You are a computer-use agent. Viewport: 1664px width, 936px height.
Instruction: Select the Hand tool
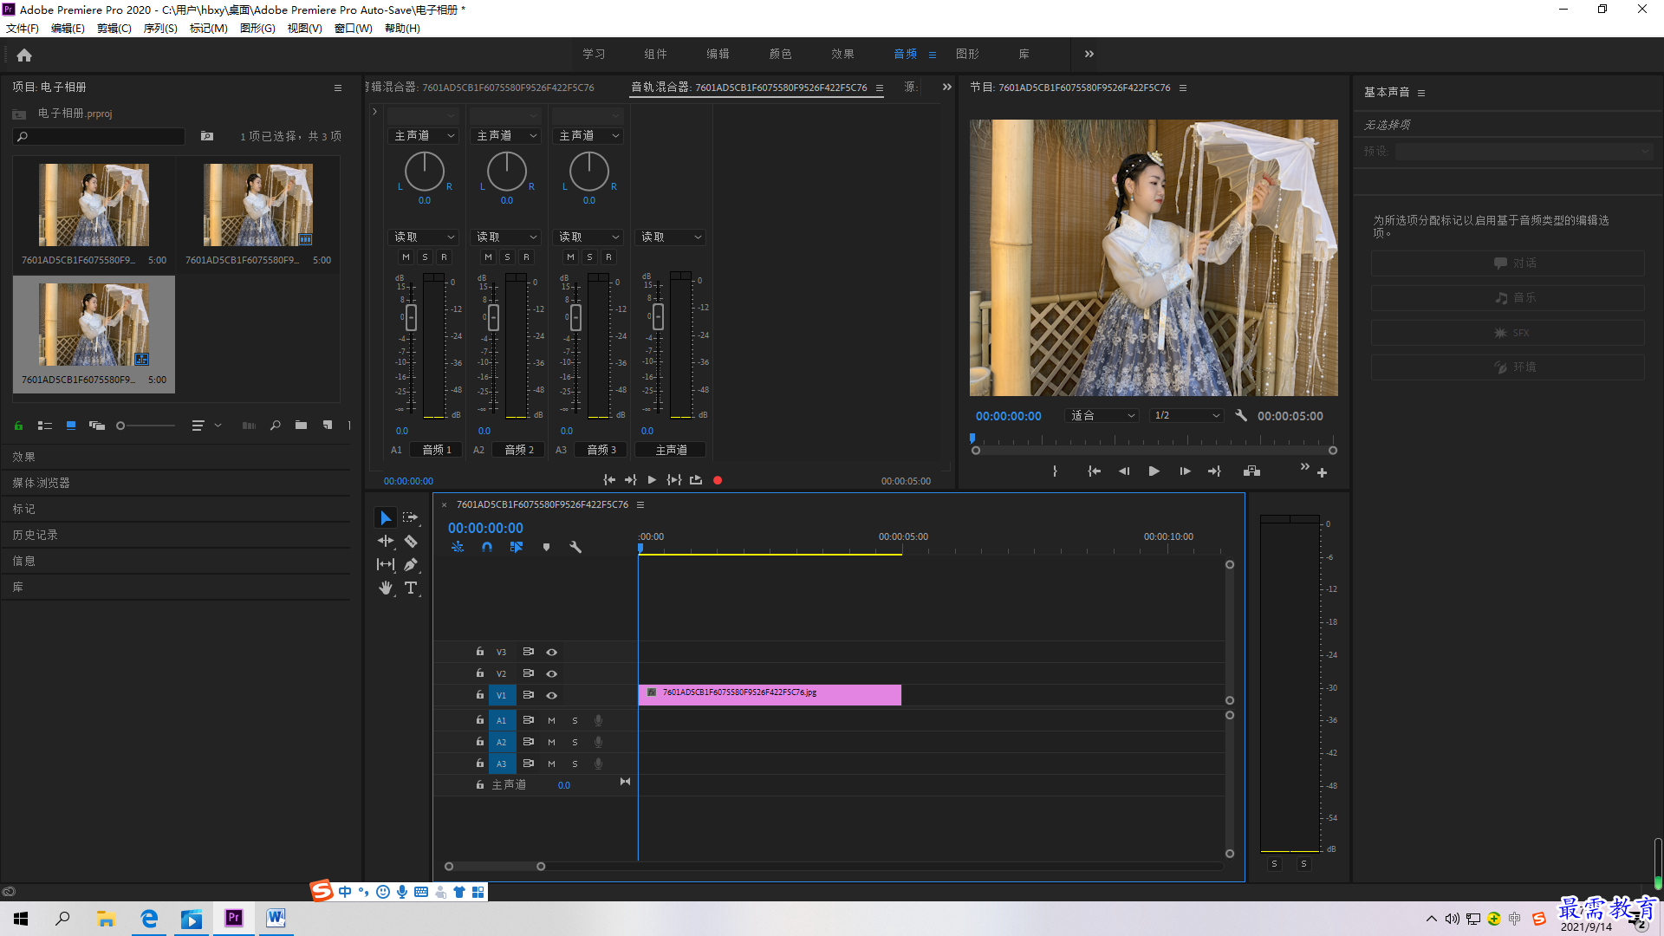tap(386, 588)
